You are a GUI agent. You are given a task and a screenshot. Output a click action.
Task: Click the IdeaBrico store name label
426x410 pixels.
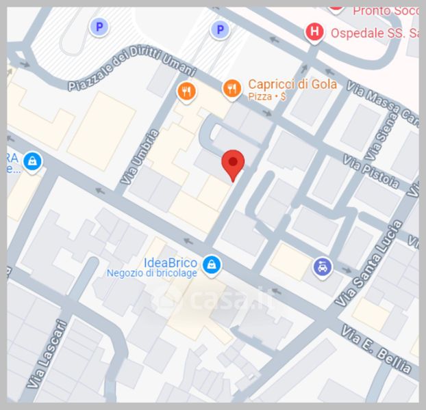pos(171,262)
